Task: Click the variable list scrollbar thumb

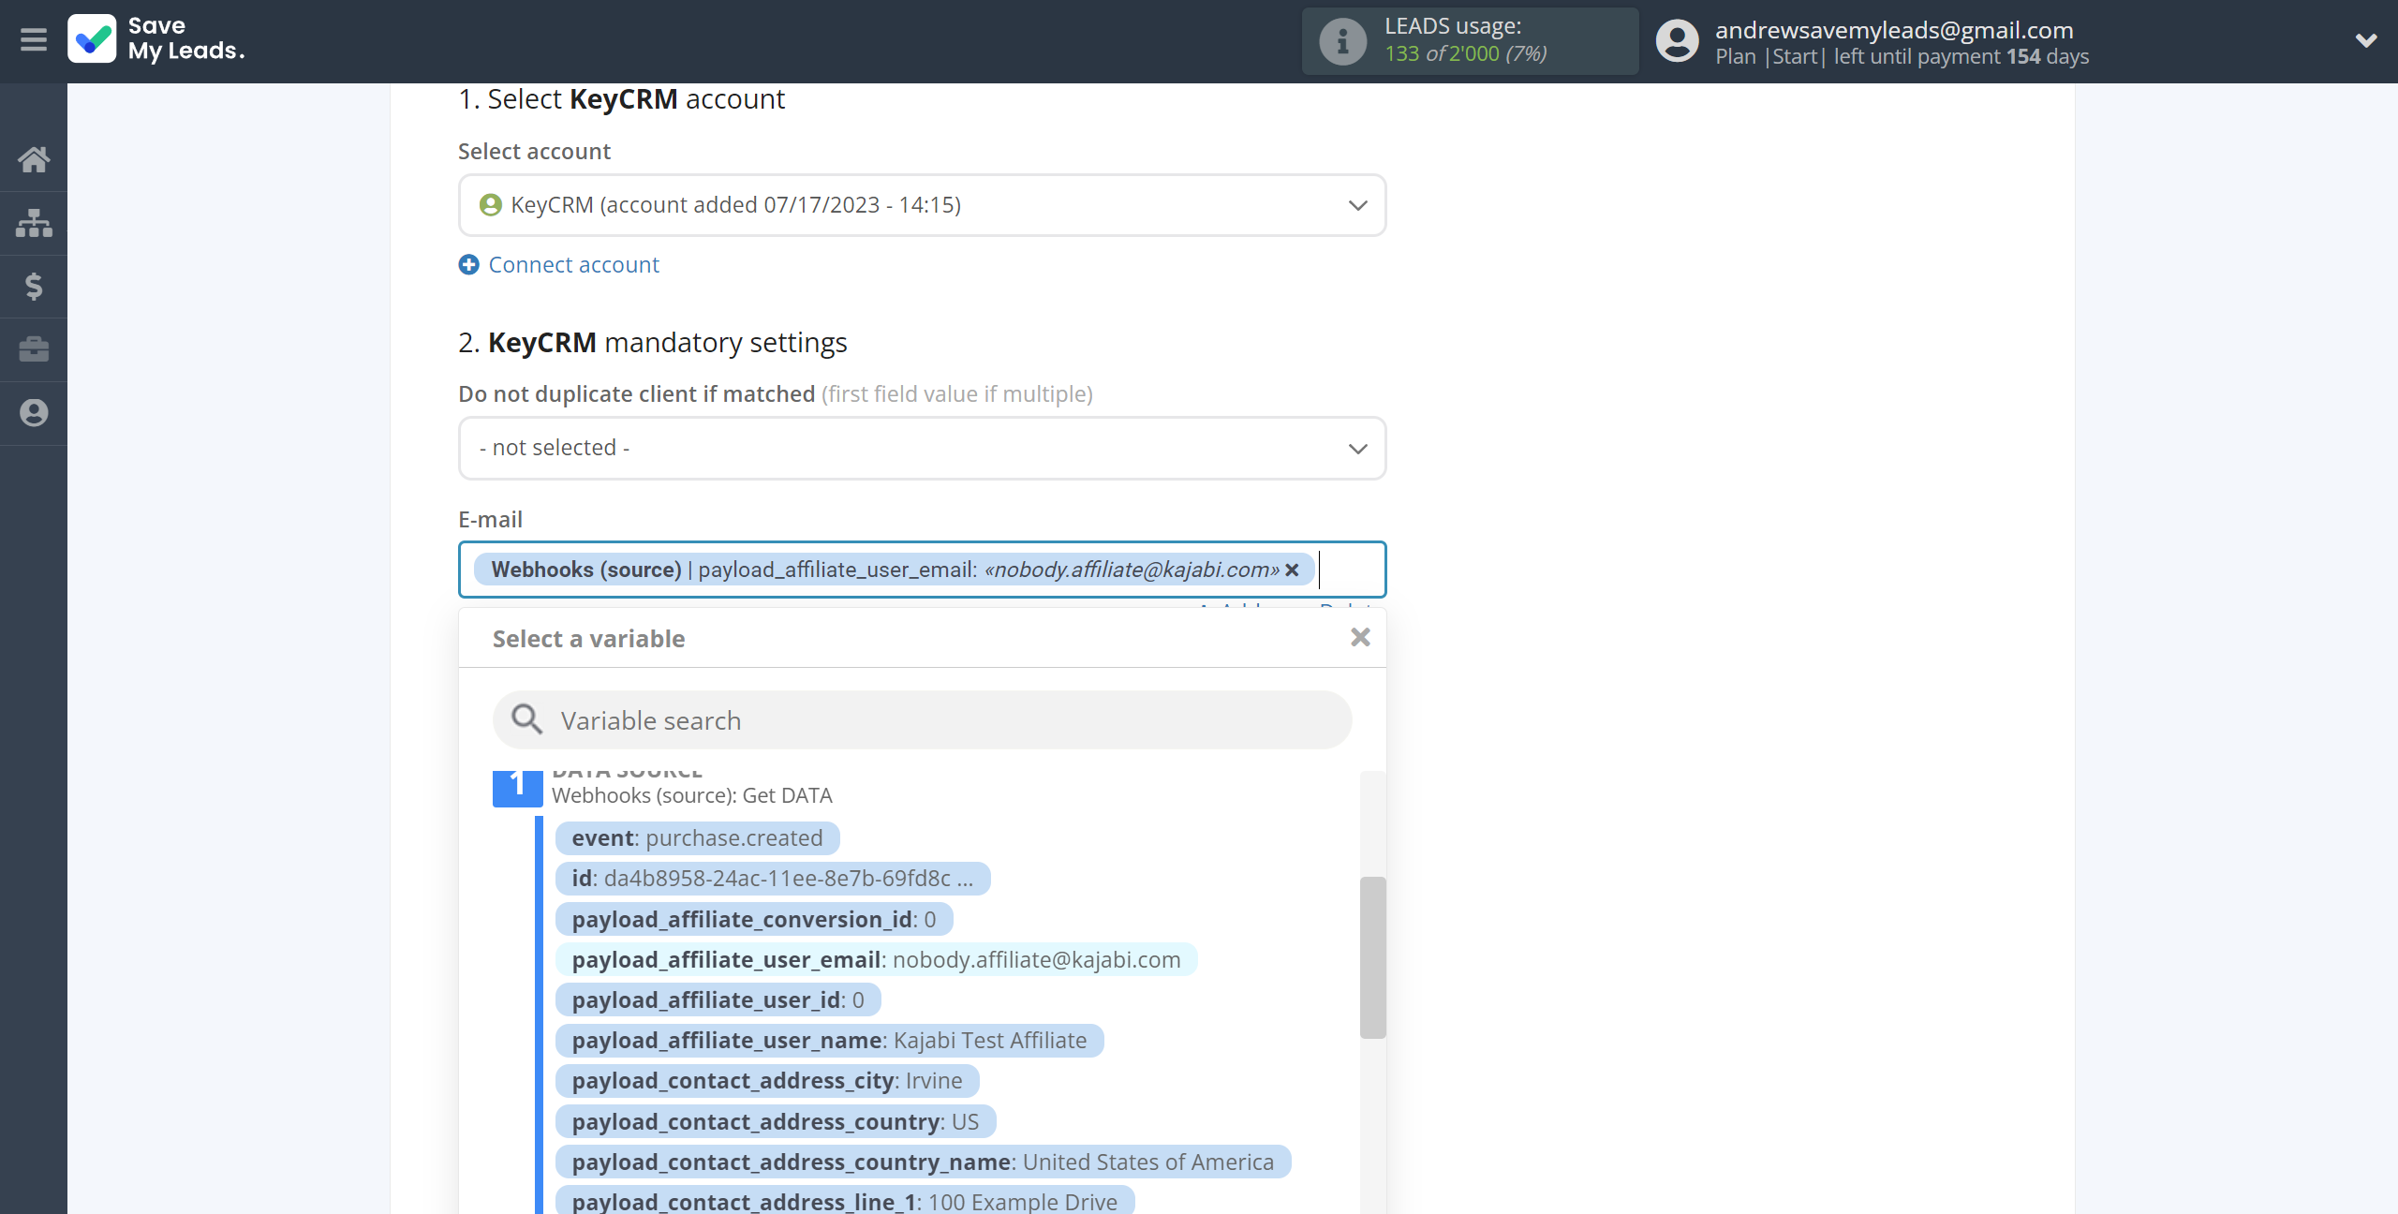Action: [x=1372, y=957]
